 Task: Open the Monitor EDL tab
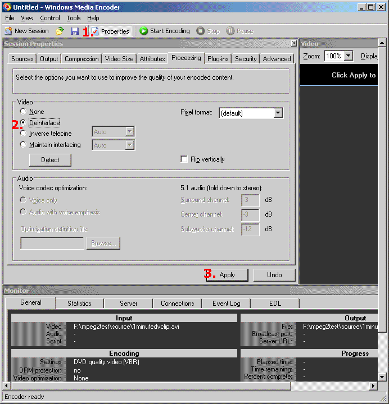275,304
